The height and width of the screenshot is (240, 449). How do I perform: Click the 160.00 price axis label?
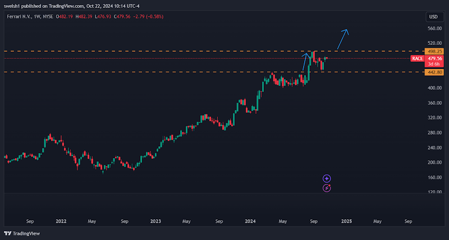pos(436,177)
